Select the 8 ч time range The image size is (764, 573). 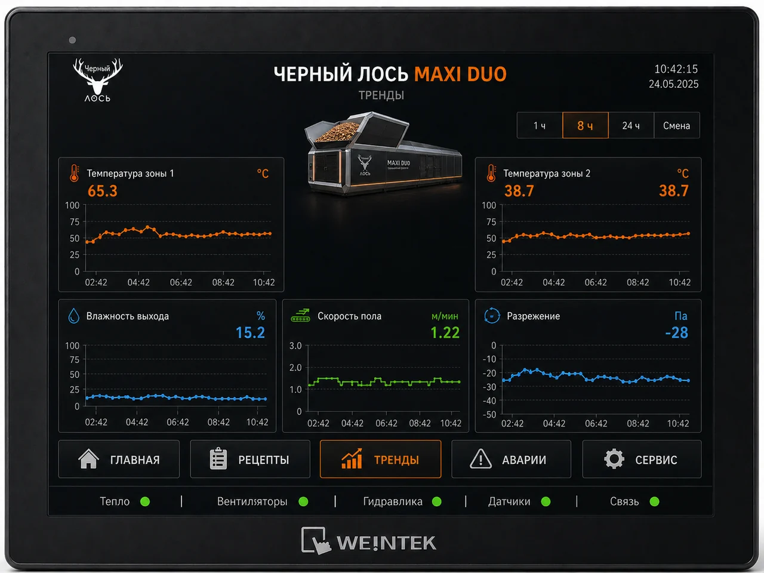tap(586, 125)
